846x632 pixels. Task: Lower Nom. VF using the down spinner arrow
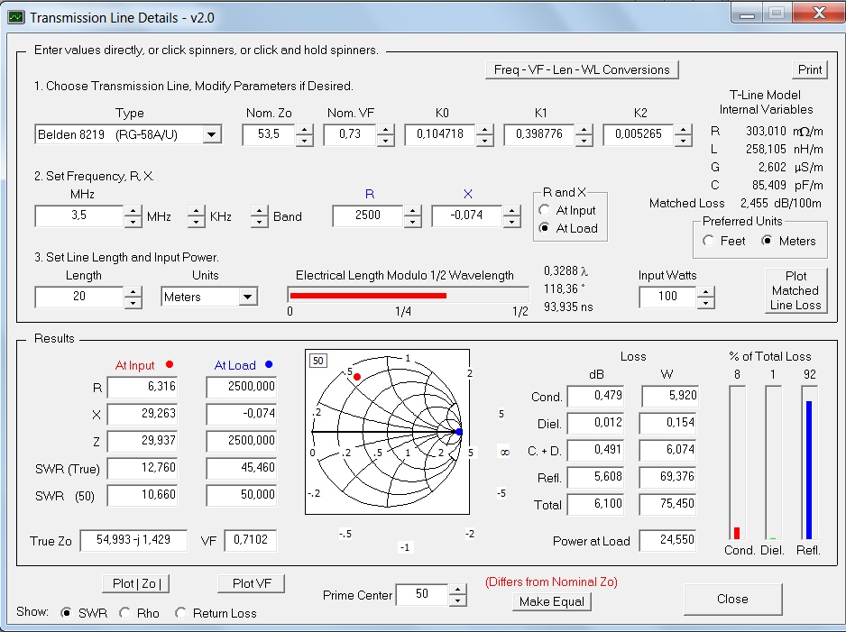385,141
